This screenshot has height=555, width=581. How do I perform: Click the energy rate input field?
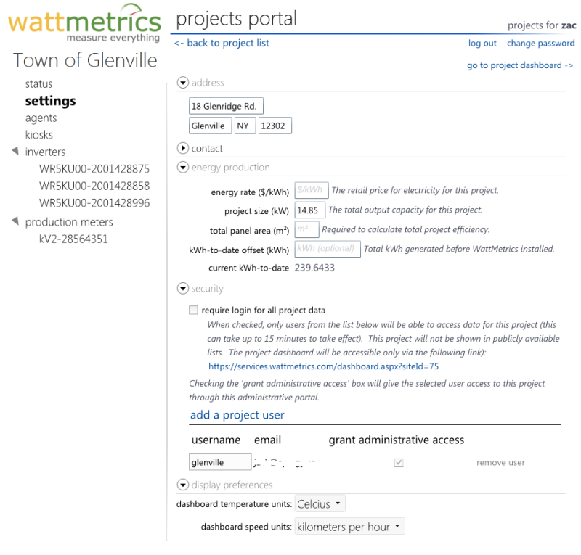pyautogui.click(x=312, y=190)
